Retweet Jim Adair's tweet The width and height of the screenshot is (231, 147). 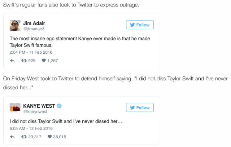pyautogui.click(x=24, y=61)
